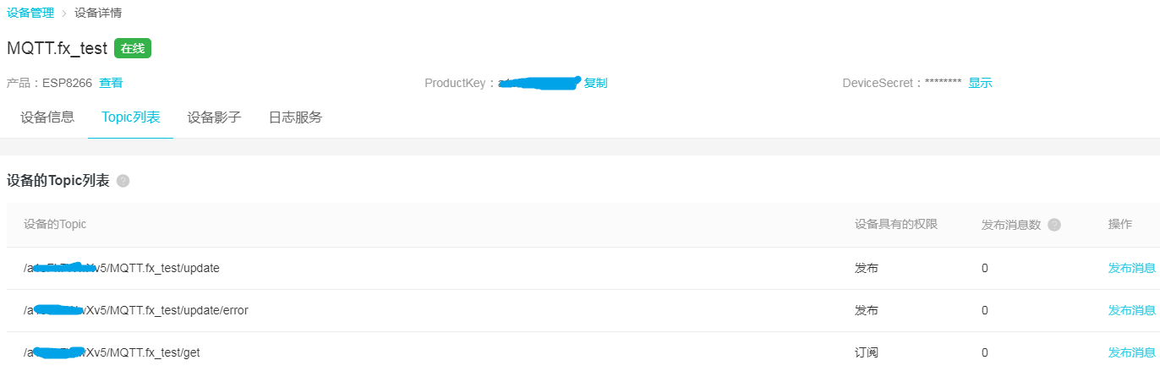Screen dimensions: 1160x371
Task: Click the green 在线 status badge
Action: pos(133,48)
